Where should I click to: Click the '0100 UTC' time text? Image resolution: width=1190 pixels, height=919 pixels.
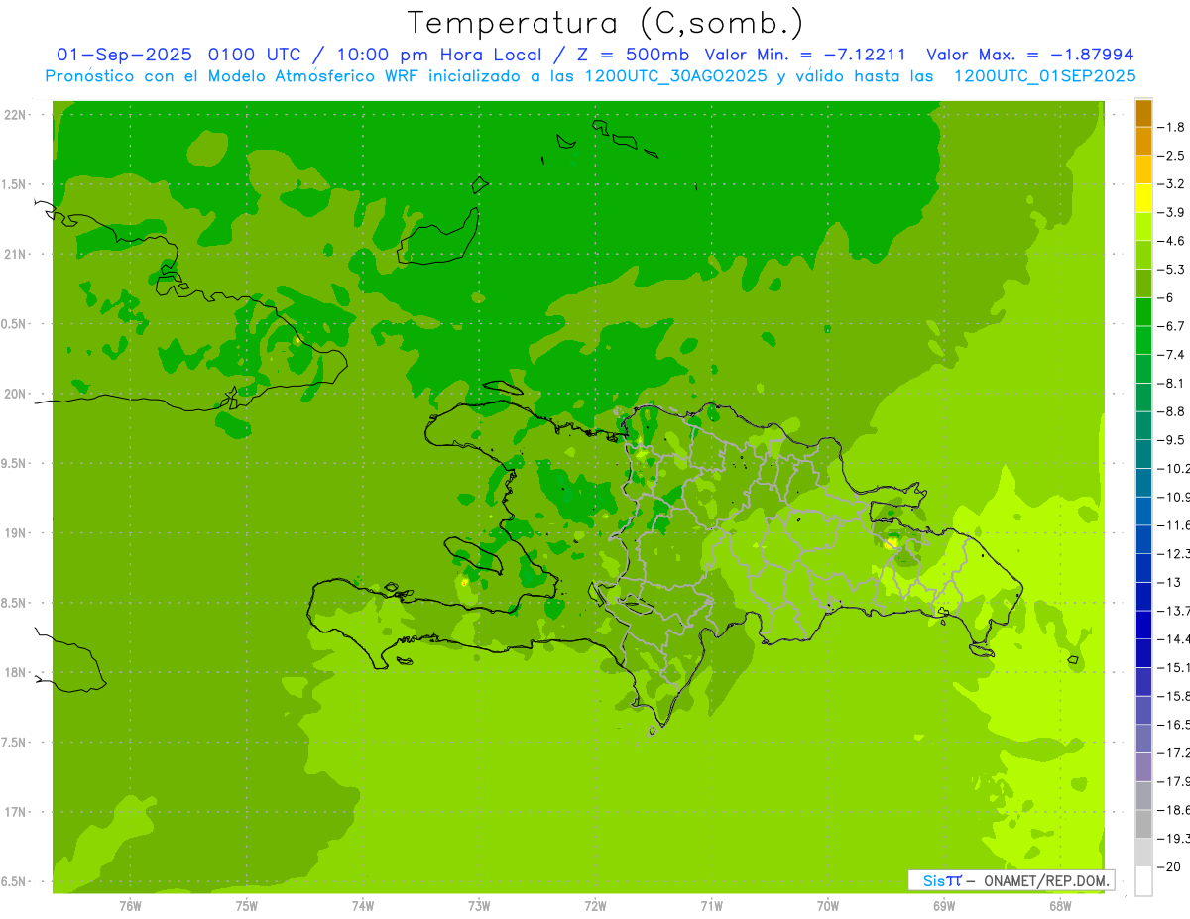coord(256,55)
